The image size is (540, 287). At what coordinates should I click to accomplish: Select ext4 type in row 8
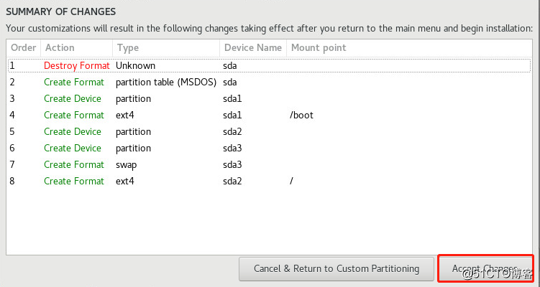pyautogui.click(x=124, y=181)
